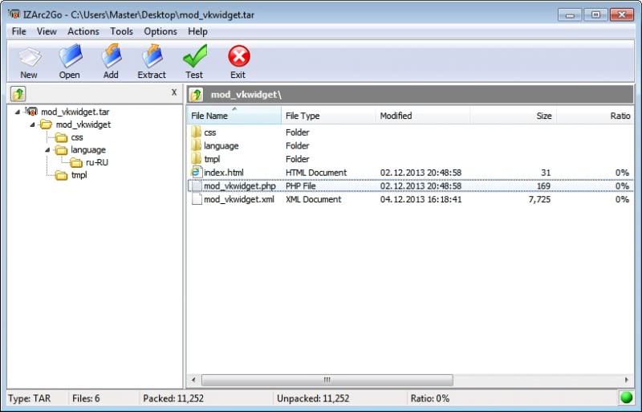Screen dimensions: 642x412
Task: Click the css folder name in file list
Action: (209, 133)
